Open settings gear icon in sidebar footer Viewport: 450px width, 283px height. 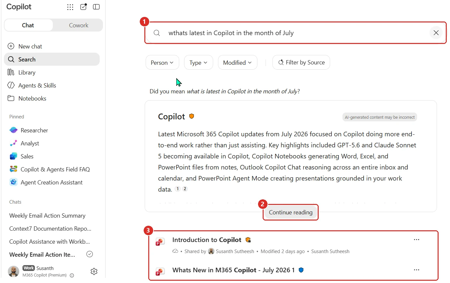tap(94, 271)
